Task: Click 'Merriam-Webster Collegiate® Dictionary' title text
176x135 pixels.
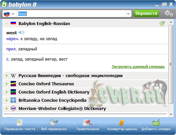Action: click(62, 108)
